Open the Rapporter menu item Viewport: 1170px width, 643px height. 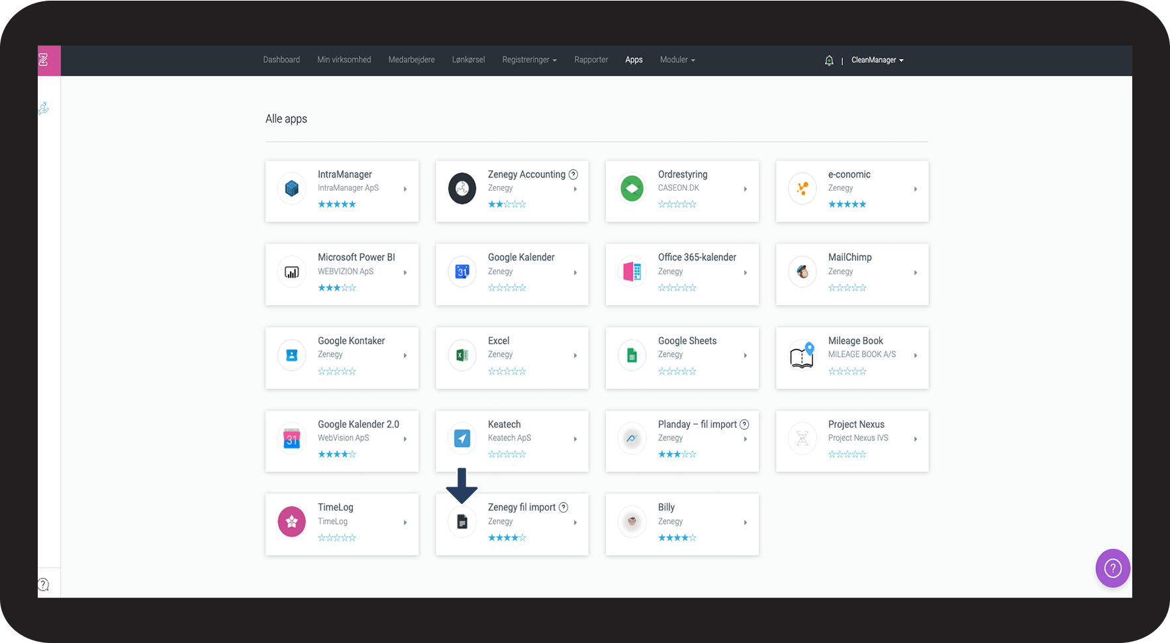tap(591, 60)
